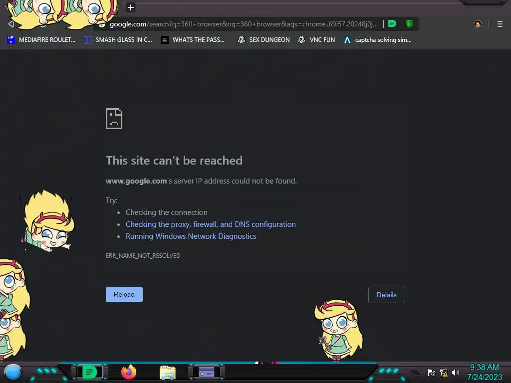Screen dimensions: 511x383
Task: Click the proxy, firewall, and DNS configuration link
Action: coord(211,224)
